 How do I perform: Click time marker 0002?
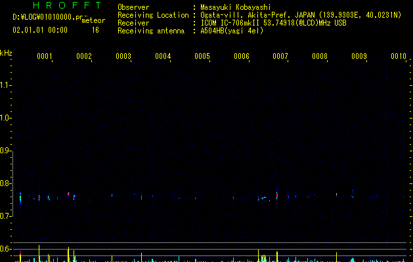[84, 56]
